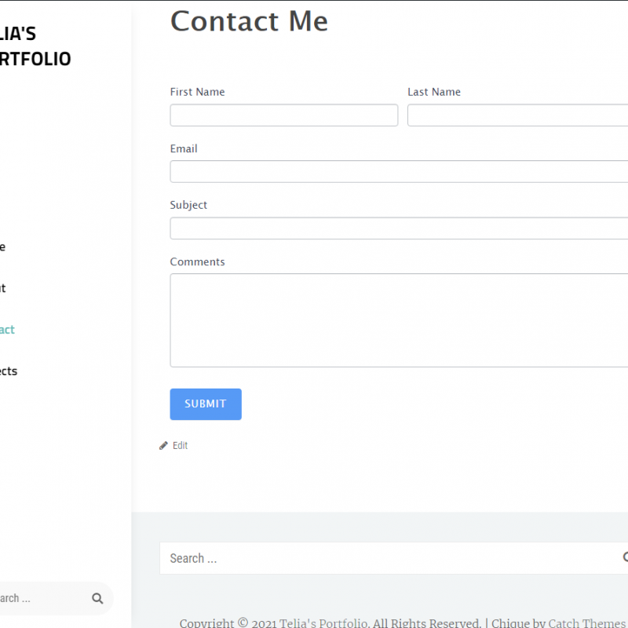Click the Comments text area
The width and height of the screenshot is (628, 628).
(392, 320)
